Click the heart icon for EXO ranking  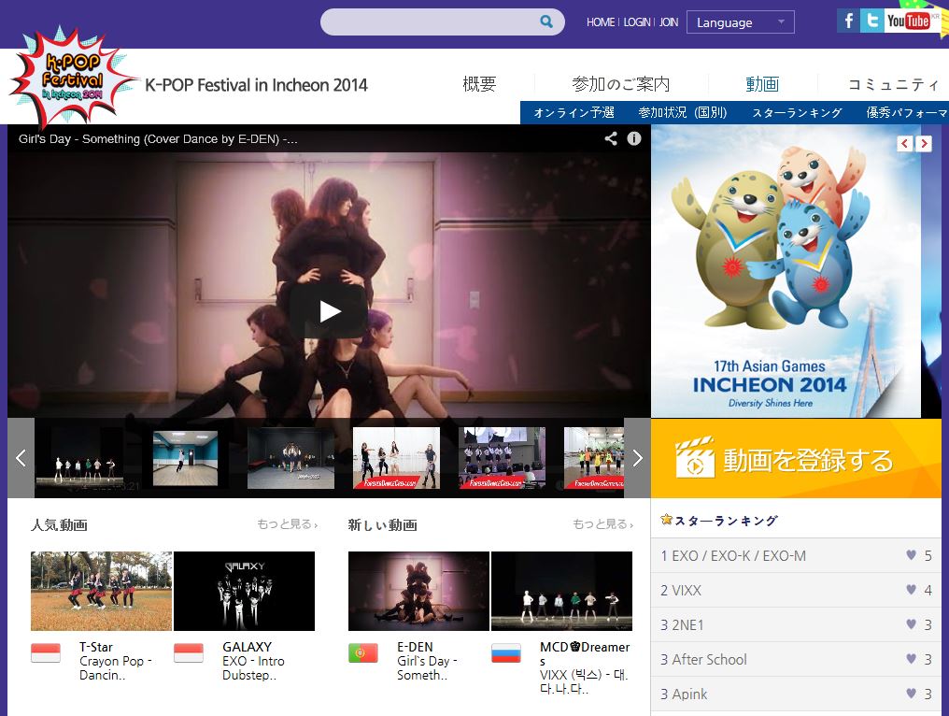tap(911, 555)
